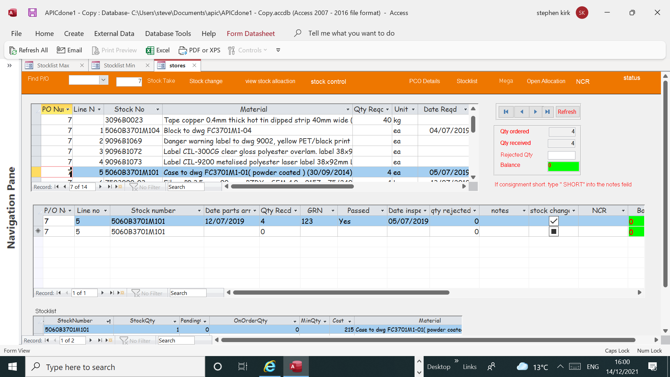Toggle stock change checkbox in GRN 123 row

click(x=554, y=221)
